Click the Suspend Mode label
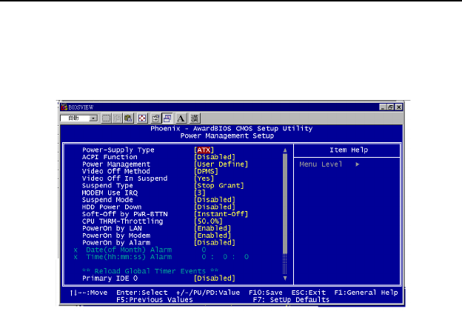The height and width of the screenshot is (311, 462). [107, 200]
